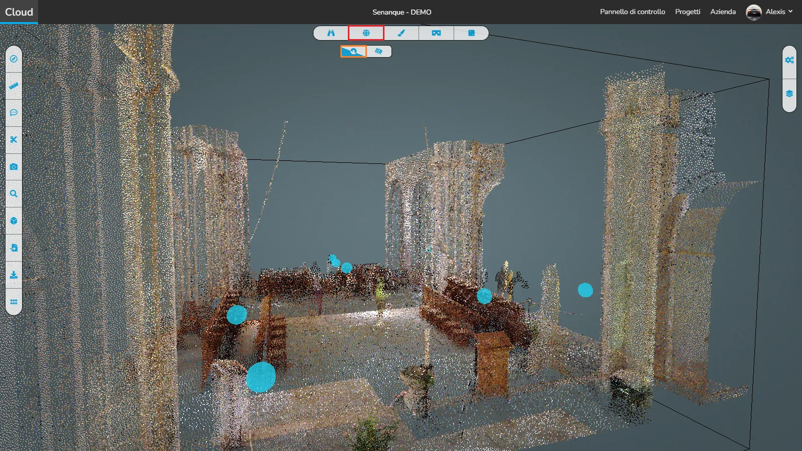Open the Azienda menu item
The height and width of the screenshot is (451, 802).
(x=723, y=12)
